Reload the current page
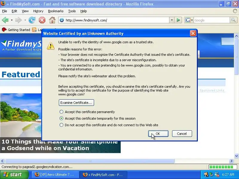The image size is (239, 179). 32,20
